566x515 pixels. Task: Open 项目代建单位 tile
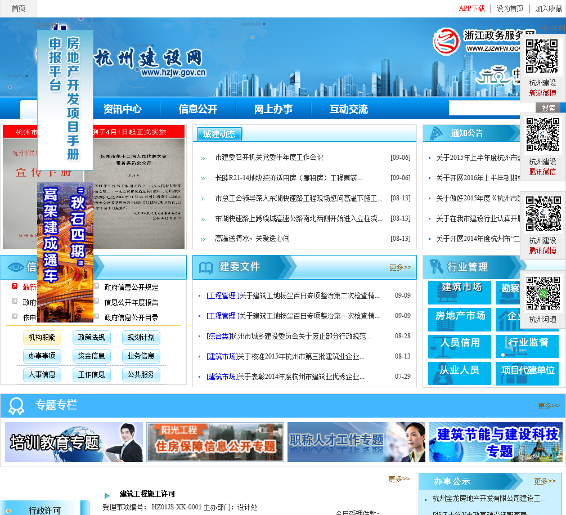[527, 373]
